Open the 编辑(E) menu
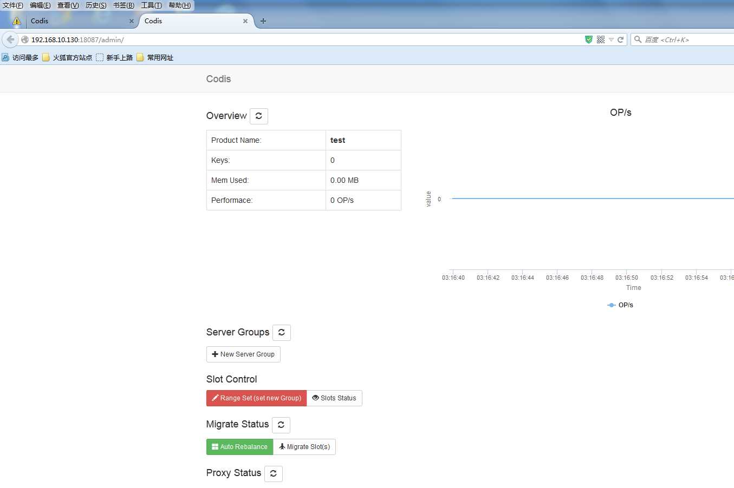This screenshot has width=734, height=488. tap(40, 5)
